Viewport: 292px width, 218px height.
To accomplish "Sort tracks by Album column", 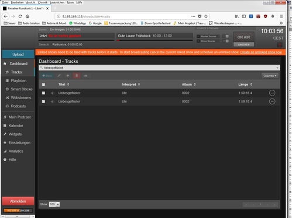I will [188, 85].
